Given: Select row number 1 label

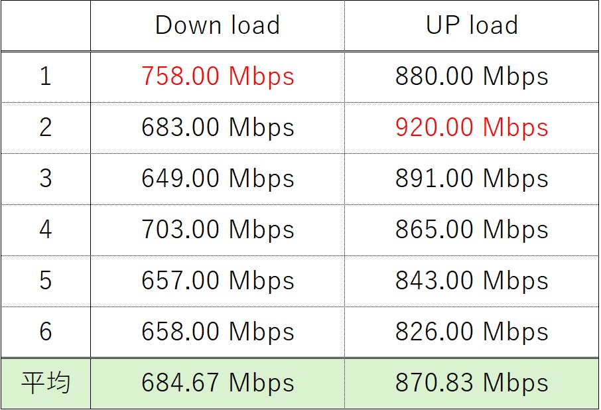Looking at the screenshot, I should pyautogui.click(x=46, y=77).
